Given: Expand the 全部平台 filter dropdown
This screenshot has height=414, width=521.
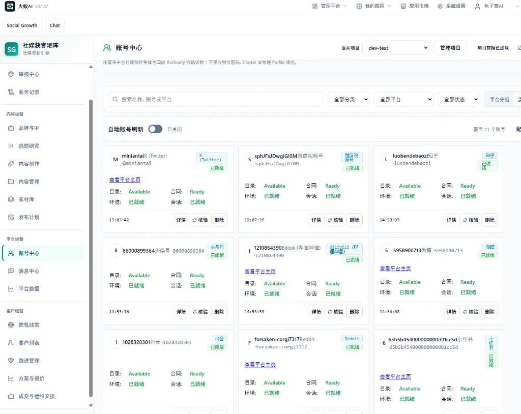Looking at the screenshot, I should [403, 99].
